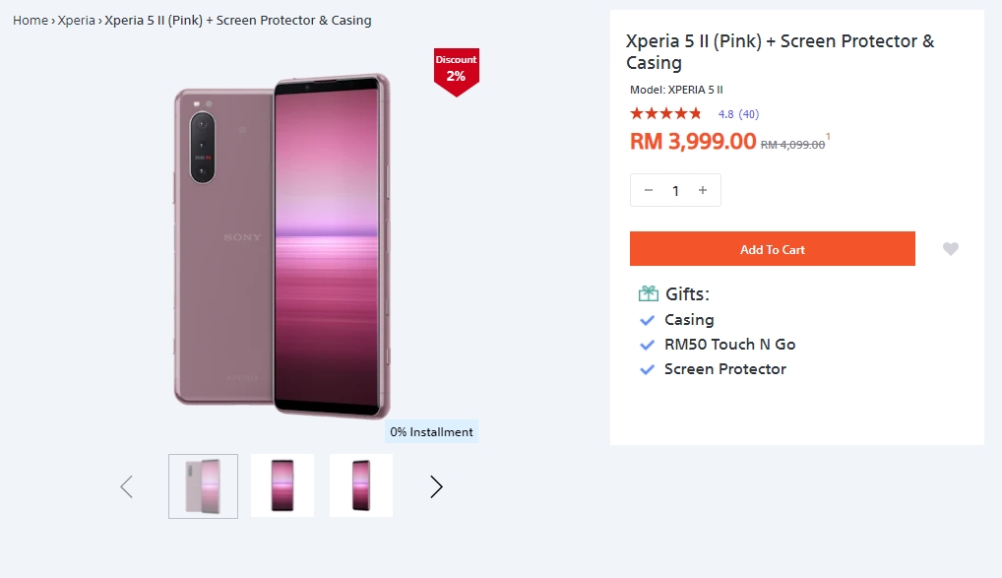Select the second phone thumbnail
The width and height of the screenshot is (1002, 578).
point(282,485)
